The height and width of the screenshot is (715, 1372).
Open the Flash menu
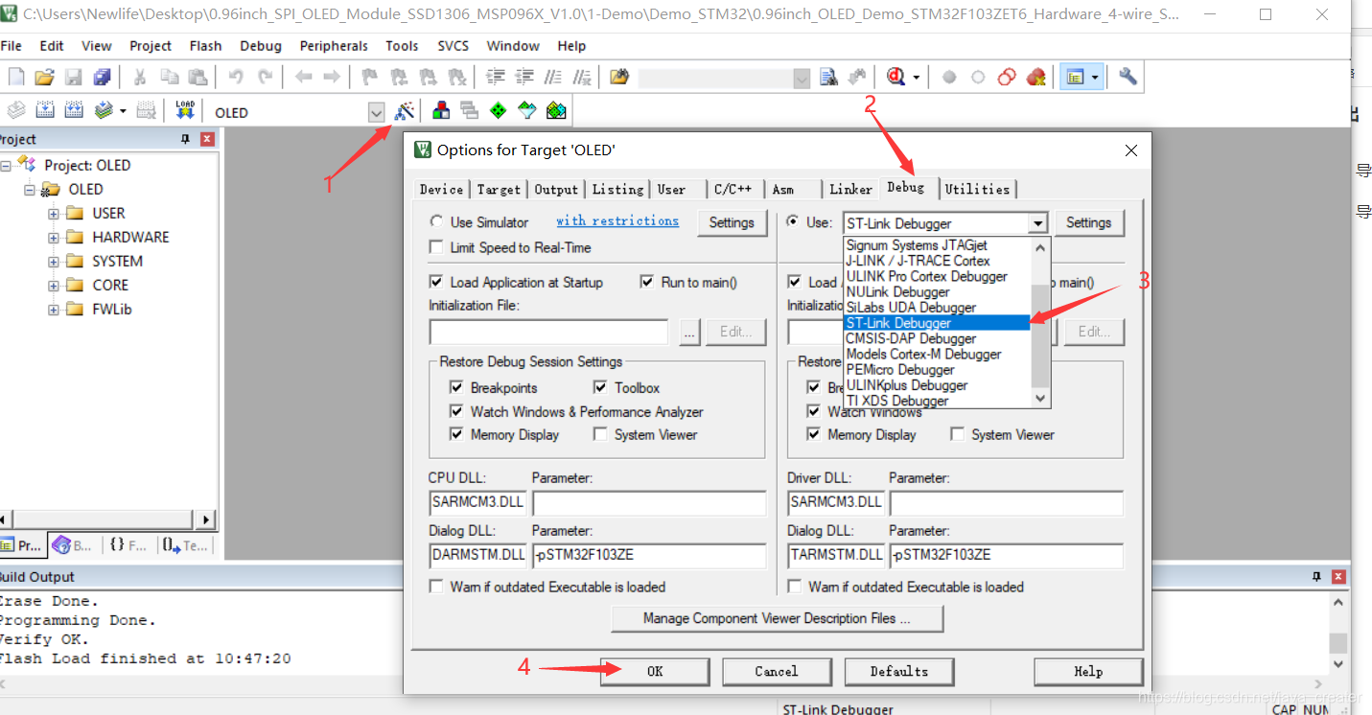pyautogui.click(x=205, y=46)
